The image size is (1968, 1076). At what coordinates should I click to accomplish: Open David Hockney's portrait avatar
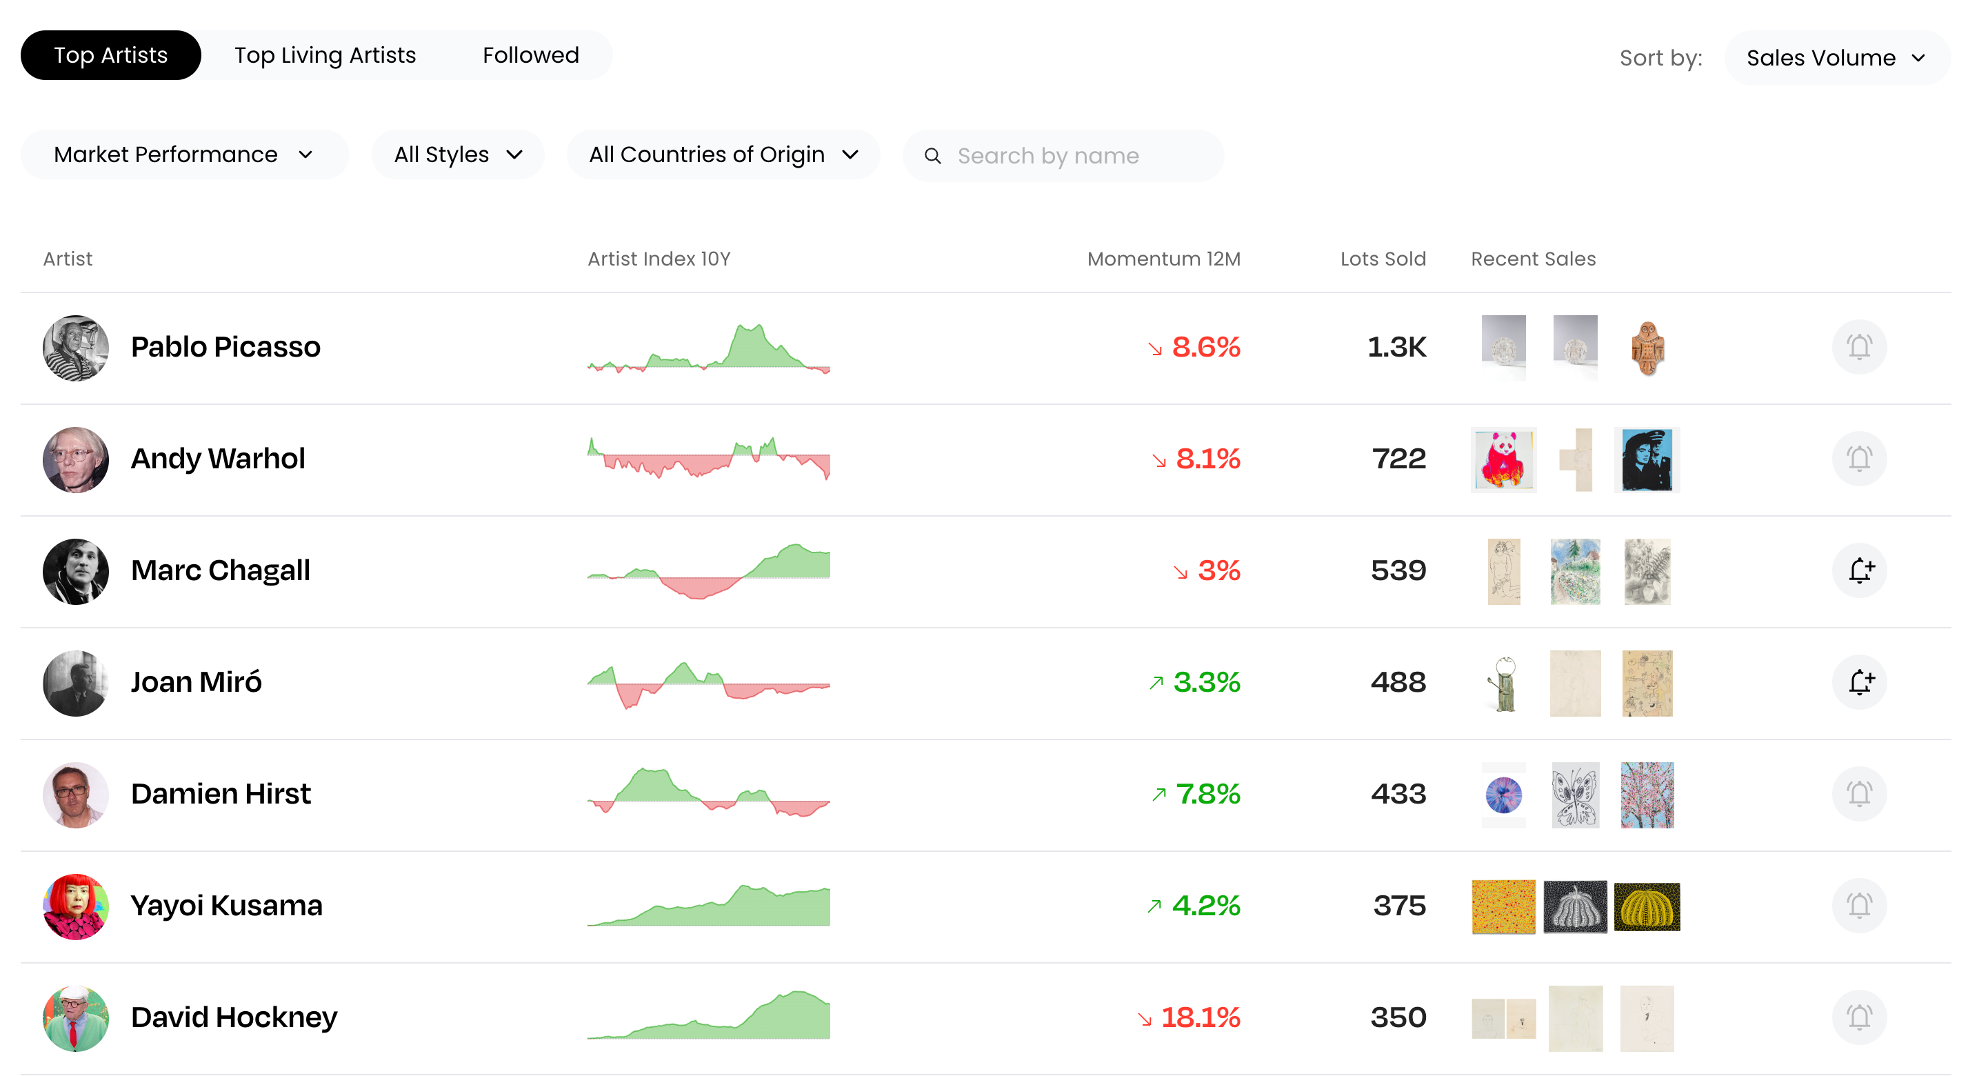click(76, 1018)
